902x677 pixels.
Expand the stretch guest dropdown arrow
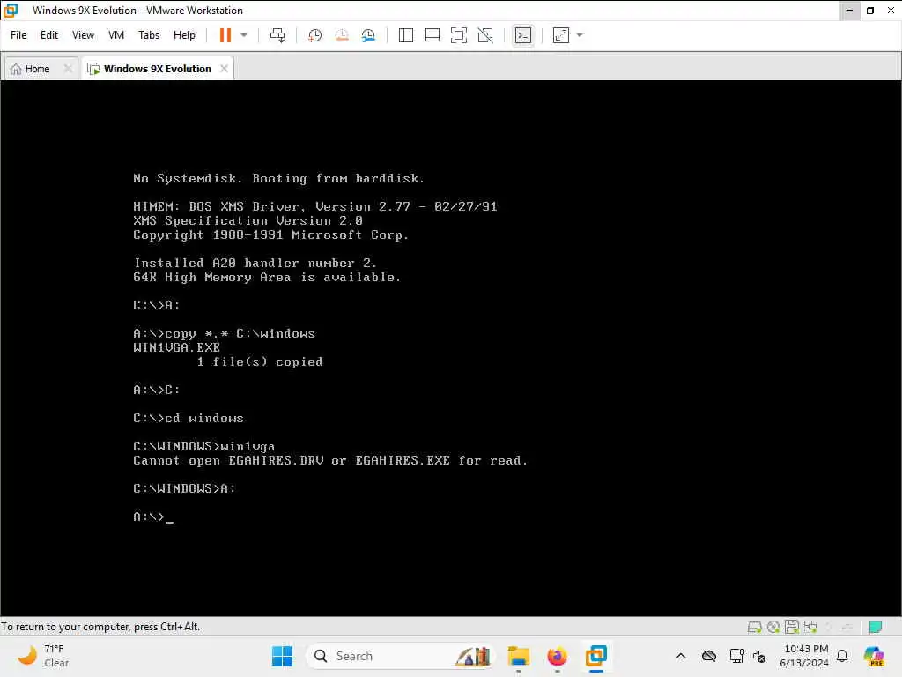[580, 35]
